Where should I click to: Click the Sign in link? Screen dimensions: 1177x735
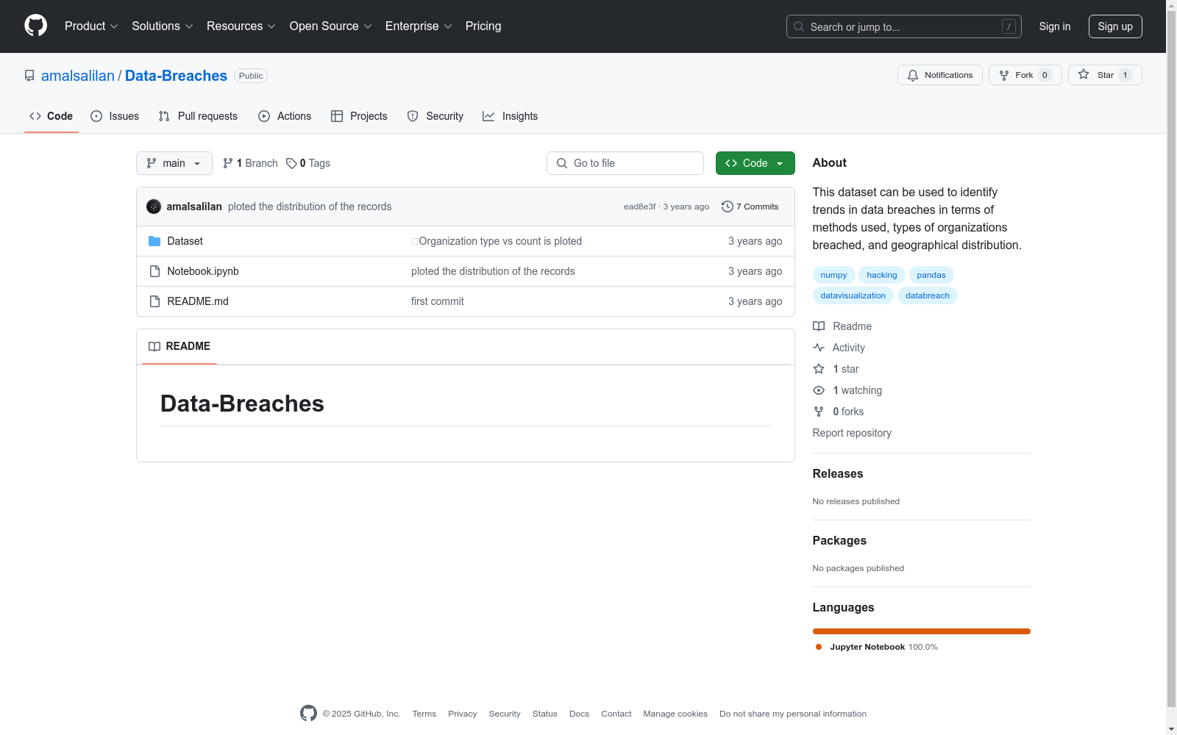1055,26
